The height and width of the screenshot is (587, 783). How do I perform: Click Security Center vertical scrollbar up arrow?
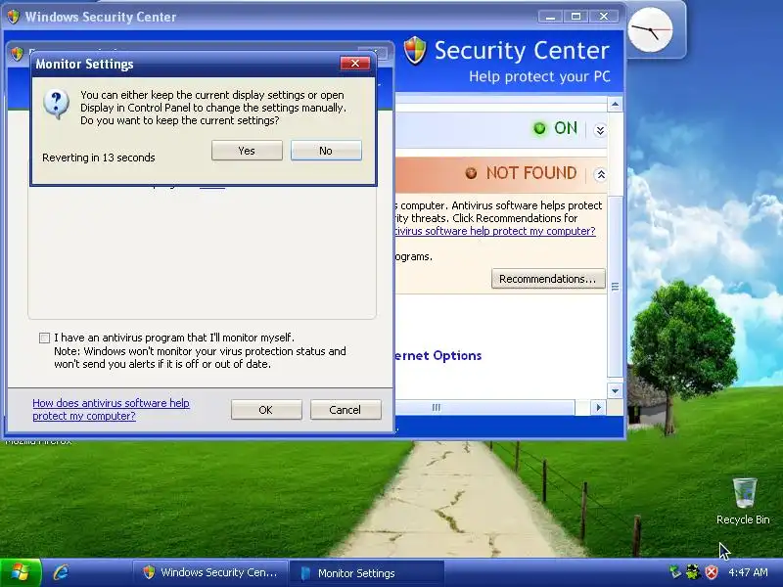tap(616, 105)
